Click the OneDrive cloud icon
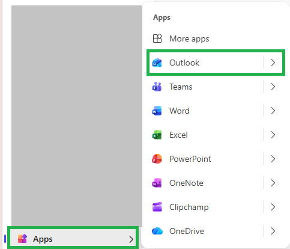Image resolution: width=290 pixels, height=249 pixels. click(157, 231)
